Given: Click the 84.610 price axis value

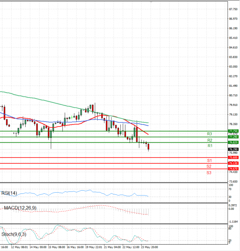Looking at the screenshot, I should 233,48.
